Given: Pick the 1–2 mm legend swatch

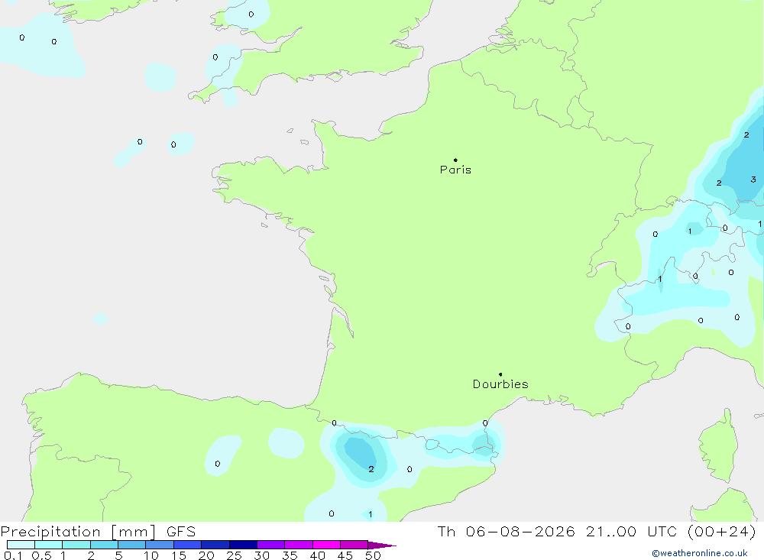Looking at the screenshot, I should point(76,545).
